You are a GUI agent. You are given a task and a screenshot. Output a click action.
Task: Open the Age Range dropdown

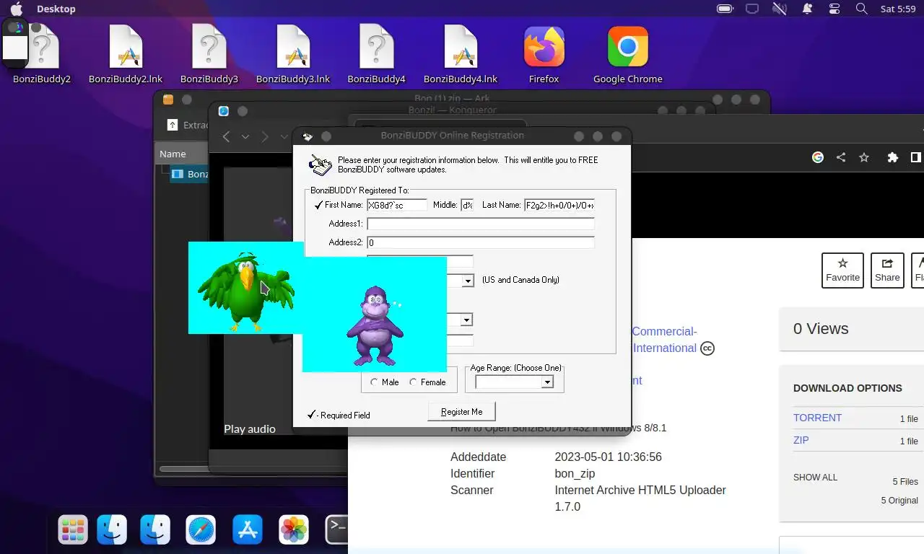pyautogui.click(x=547, y=382)
